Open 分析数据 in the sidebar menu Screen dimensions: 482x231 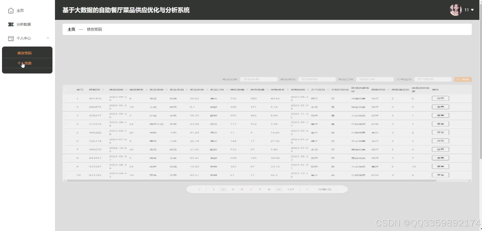[24, 24]
